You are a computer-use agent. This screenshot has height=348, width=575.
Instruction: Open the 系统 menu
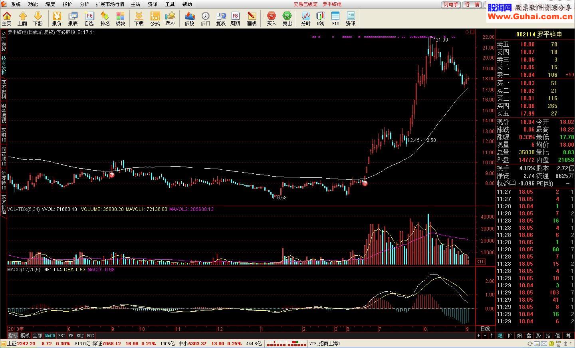click(16, 4)
